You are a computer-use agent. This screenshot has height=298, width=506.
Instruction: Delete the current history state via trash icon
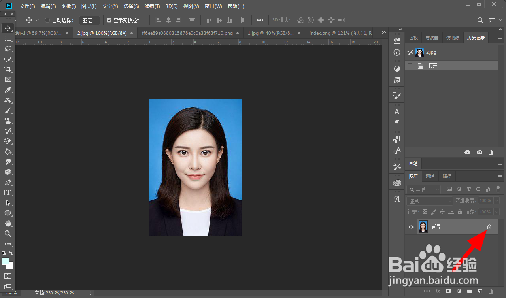click(x=491, y=152)
